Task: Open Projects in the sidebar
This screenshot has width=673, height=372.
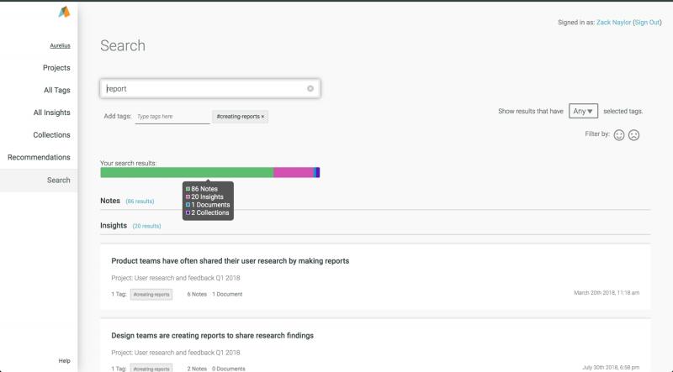Action: click(x=56, y=68)
